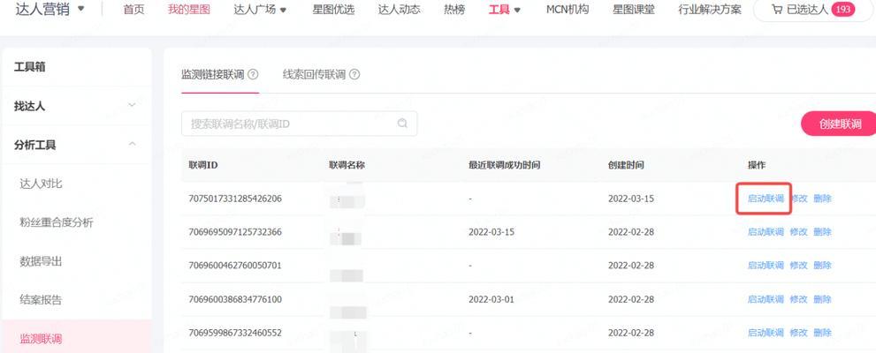The height and width of the screenshot is (353, 876).
Task: Click 启动联调 for ID 7069695097125732366
Action: pyautogui.click(x=766, y=232)
